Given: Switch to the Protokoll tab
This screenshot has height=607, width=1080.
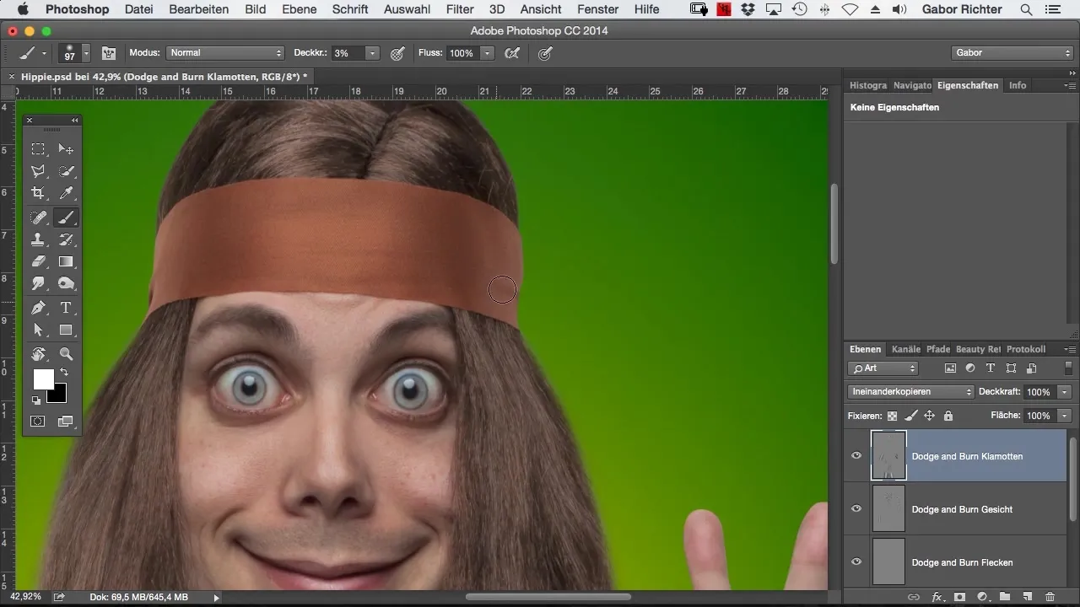Looking at the screenshot, I should pos(1026,349).
